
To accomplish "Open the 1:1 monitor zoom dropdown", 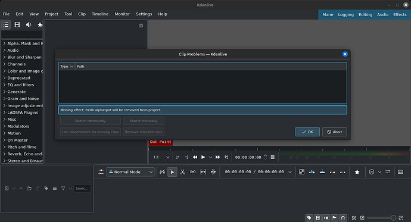I will 161,157.
